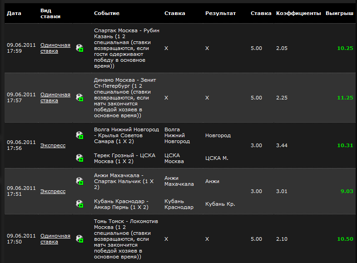Click soccer icon for Анжи Махачкала event
The height and width of the screenshot is (263, 357).
tap(79, 181)
